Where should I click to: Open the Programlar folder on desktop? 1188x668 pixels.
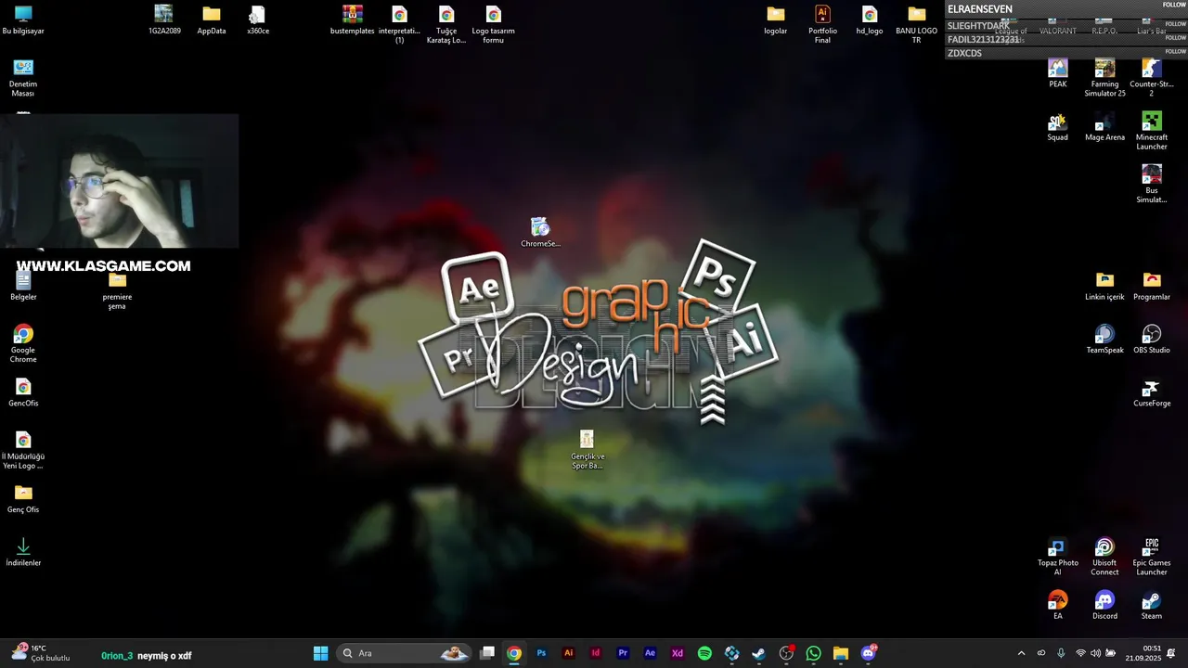[x=1152, y=286]
